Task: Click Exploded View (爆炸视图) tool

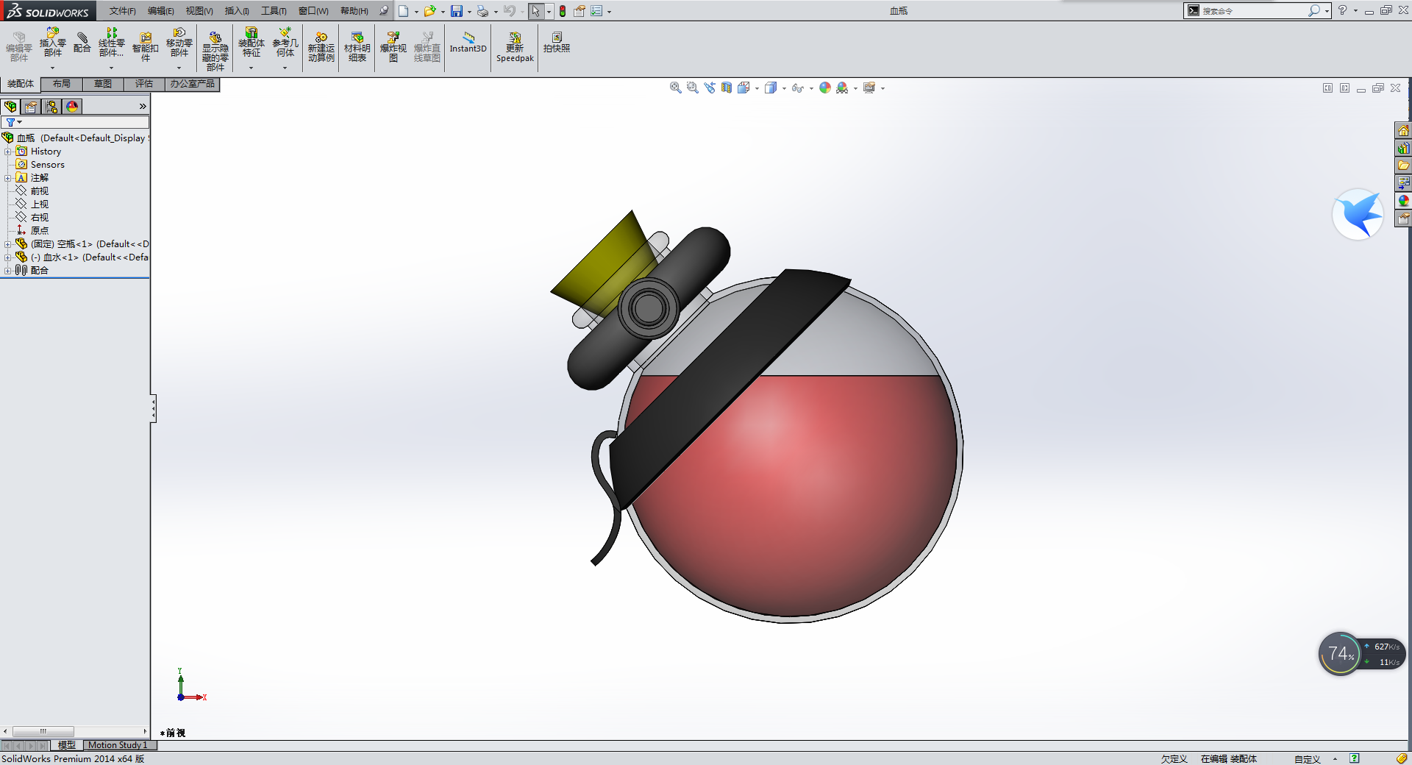Action: pyautogui.click(x=393, y=47)
